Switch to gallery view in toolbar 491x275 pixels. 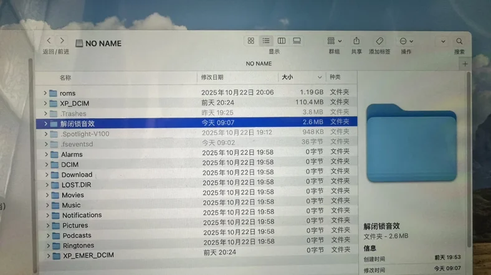(297, 40)
